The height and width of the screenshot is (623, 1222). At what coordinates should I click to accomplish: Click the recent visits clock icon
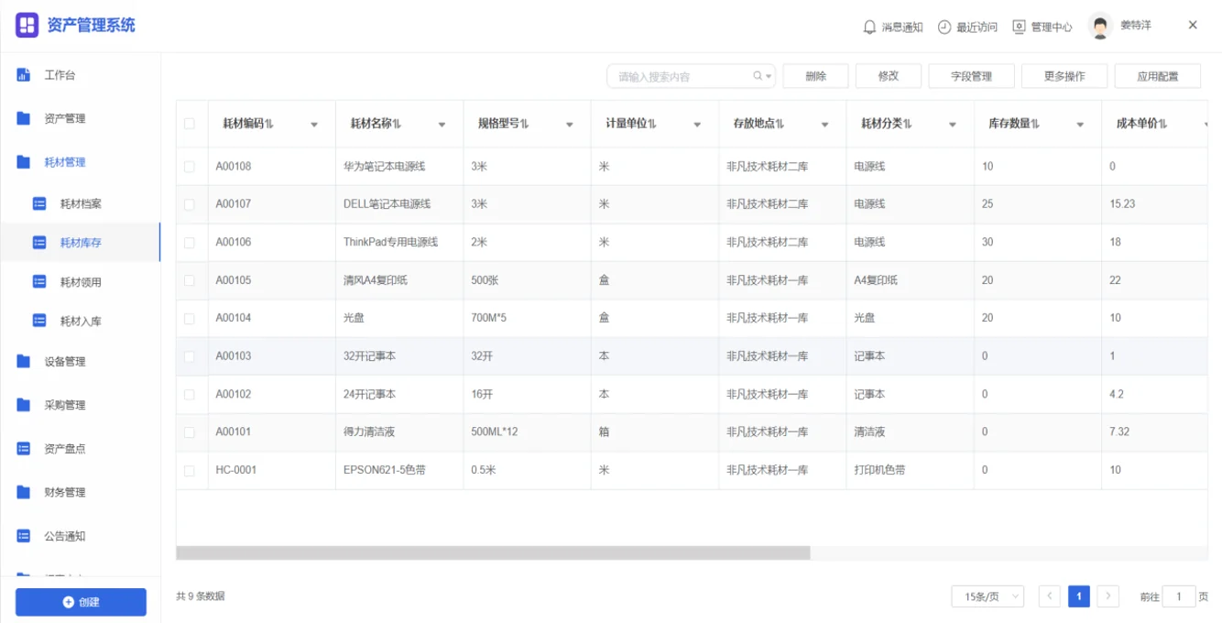tap(944, 27)
